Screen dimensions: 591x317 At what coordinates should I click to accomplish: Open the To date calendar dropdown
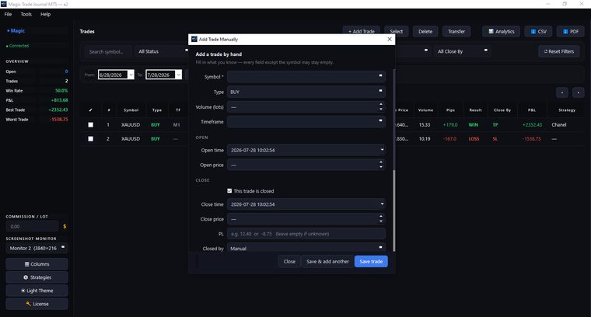click(x=179, y=75)
